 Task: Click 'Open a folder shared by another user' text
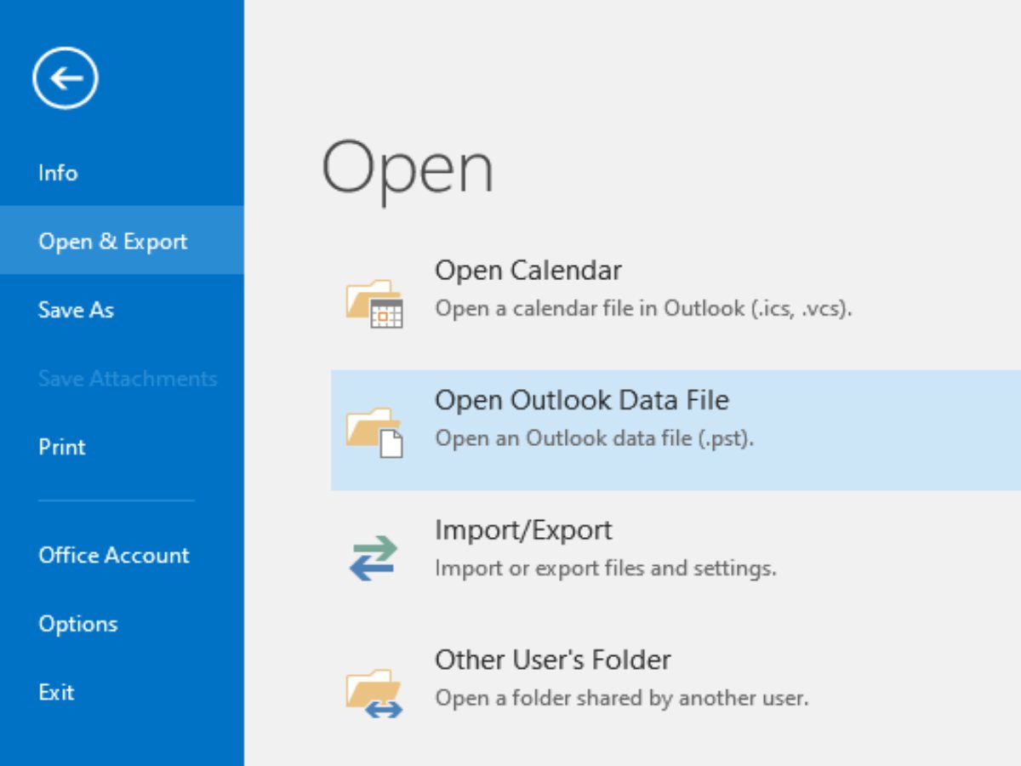point(622,698)
